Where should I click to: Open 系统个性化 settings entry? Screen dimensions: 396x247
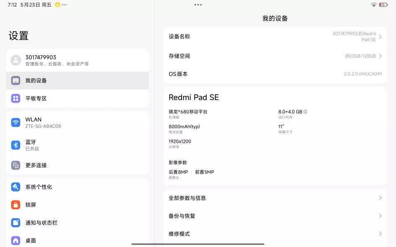77,187
